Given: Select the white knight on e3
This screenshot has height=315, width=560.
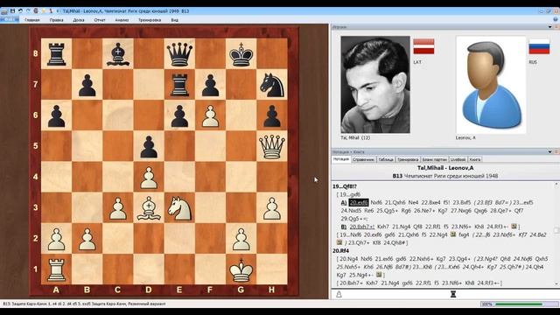Looking at the screenshot, I should click(x=179, y=207).
